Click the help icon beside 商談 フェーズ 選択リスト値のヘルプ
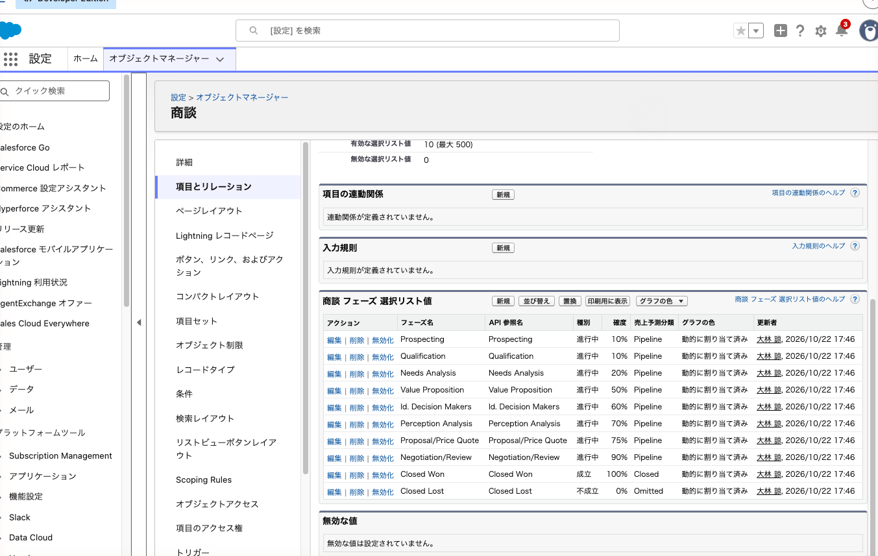 click(855, 300)
